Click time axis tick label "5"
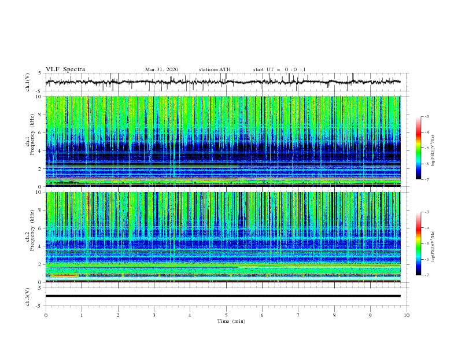The height and width of the screenshot is (354, 458). 226,315
